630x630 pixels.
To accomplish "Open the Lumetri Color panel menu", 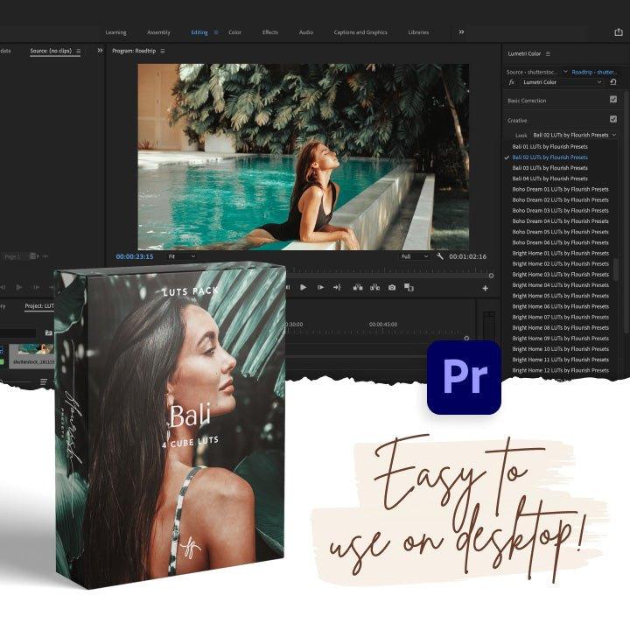I will [548, 53].
